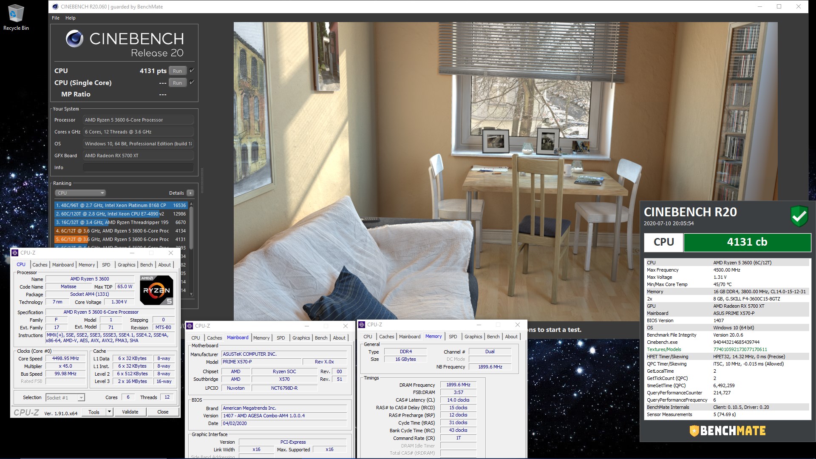The height and width of the screenshot is (459, 816).
Task: Open the Help menu in Cinebench
Action: (71, 18)
